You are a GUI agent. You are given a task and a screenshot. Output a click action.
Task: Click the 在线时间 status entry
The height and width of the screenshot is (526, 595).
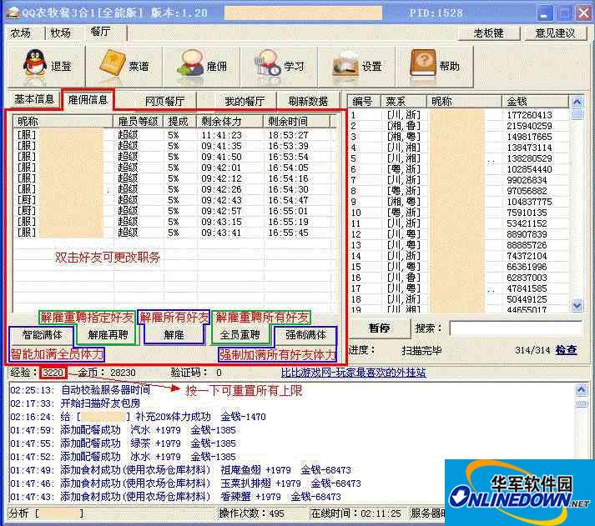[356, 513]
